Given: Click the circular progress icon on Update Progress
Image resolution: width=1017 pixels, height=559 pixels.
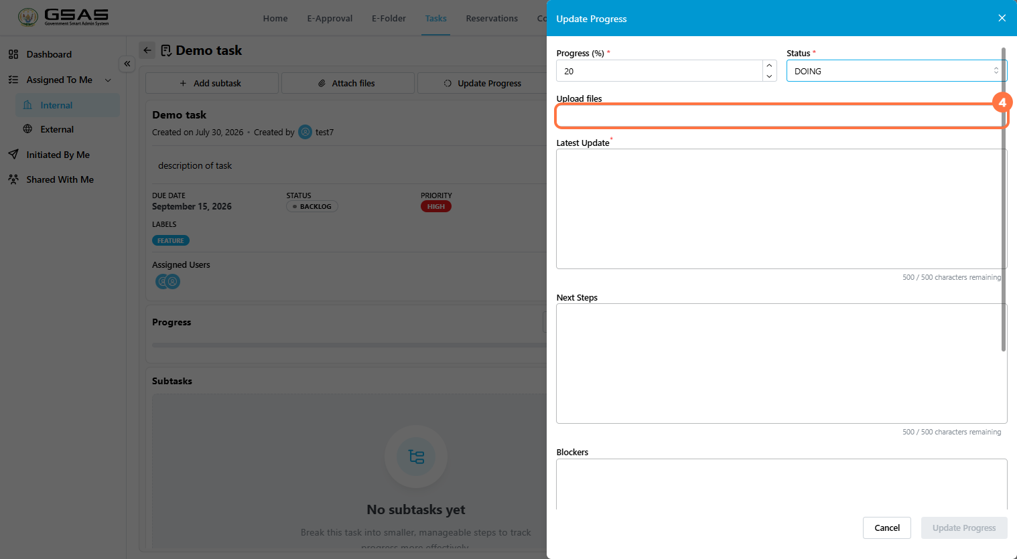Looking at the screenshot, I should click(448, 83).
